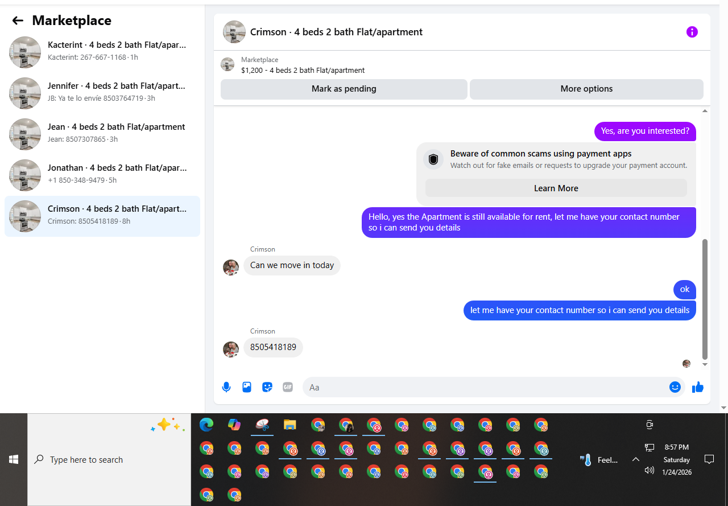Send a thumbs-up like

point(698,387)
